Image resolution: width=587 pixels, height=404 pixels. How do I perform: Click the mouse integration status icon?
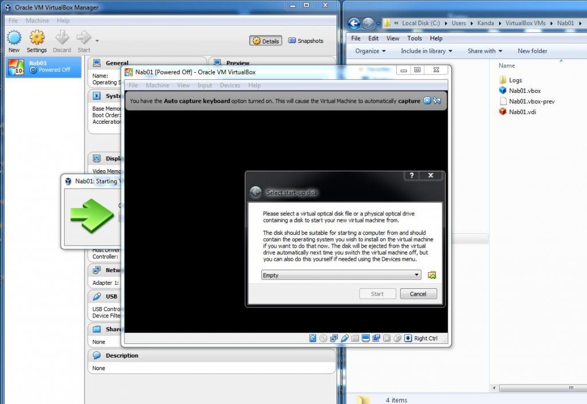click(397, 338)
